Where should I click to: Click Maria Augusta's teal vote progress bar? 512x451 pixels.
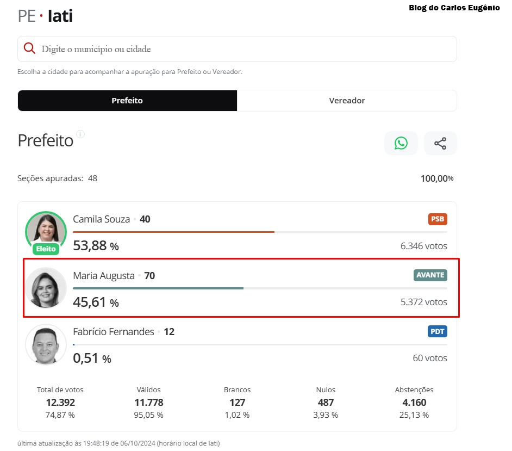point(158,288)
